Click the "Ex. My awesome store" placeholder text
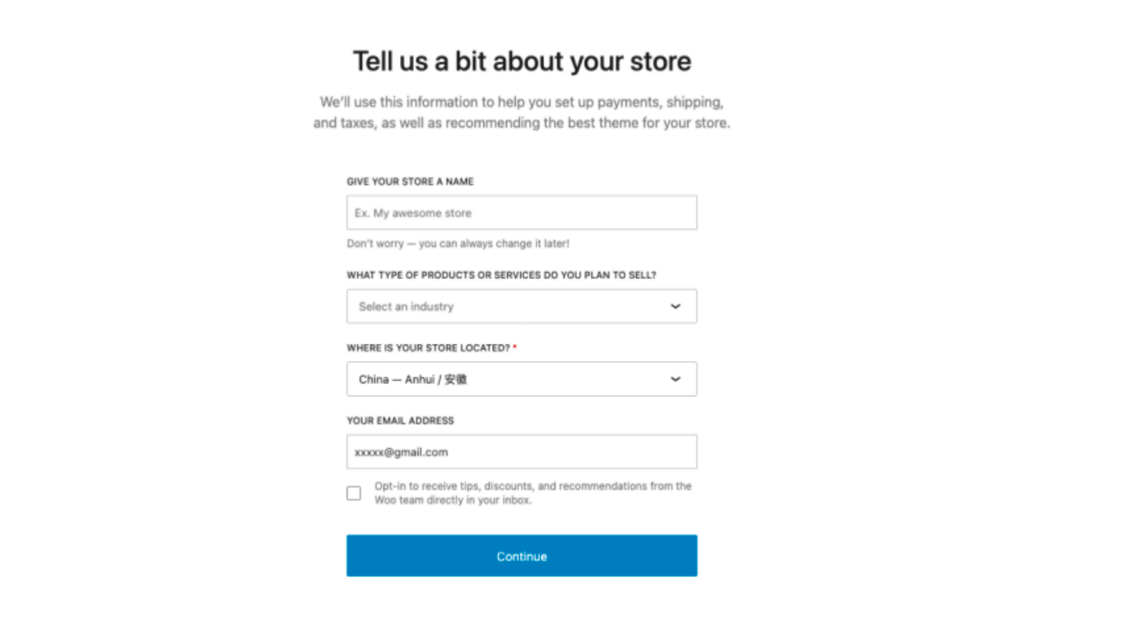1140x626 pixels. coord(413,213)
